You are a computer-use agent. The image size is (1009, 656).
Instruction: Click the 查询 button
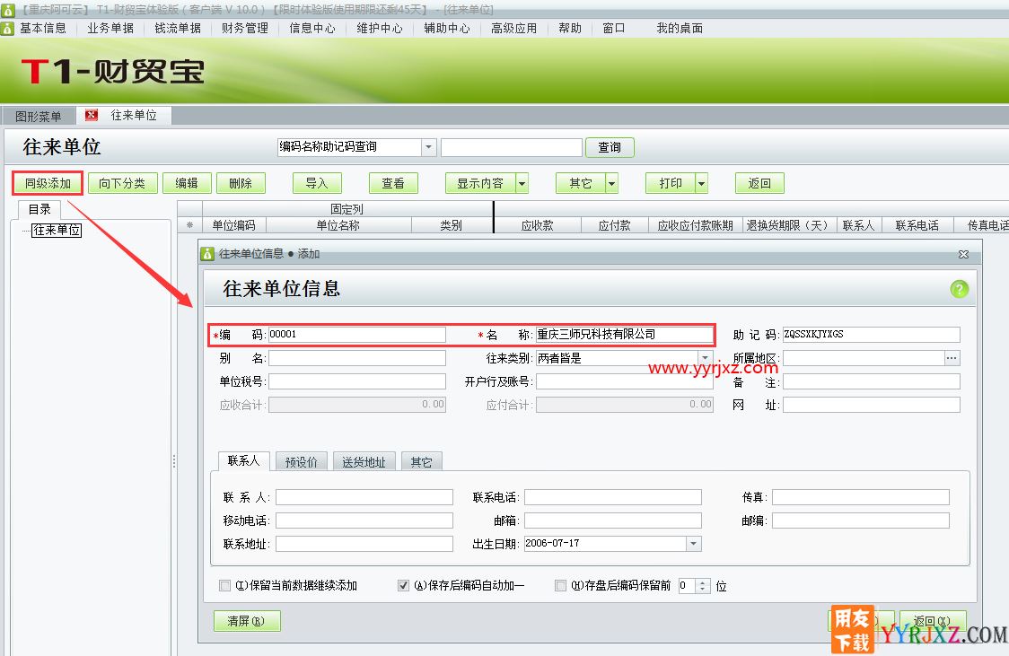(x=610, y=147)
